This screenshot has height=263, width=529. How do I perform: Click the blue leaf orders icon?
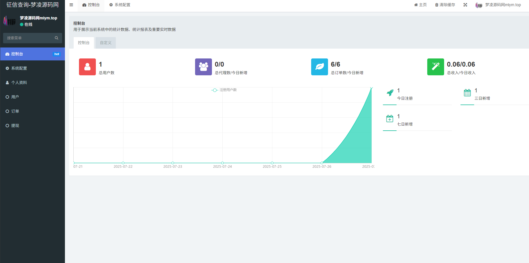click(x=319, y=67)
